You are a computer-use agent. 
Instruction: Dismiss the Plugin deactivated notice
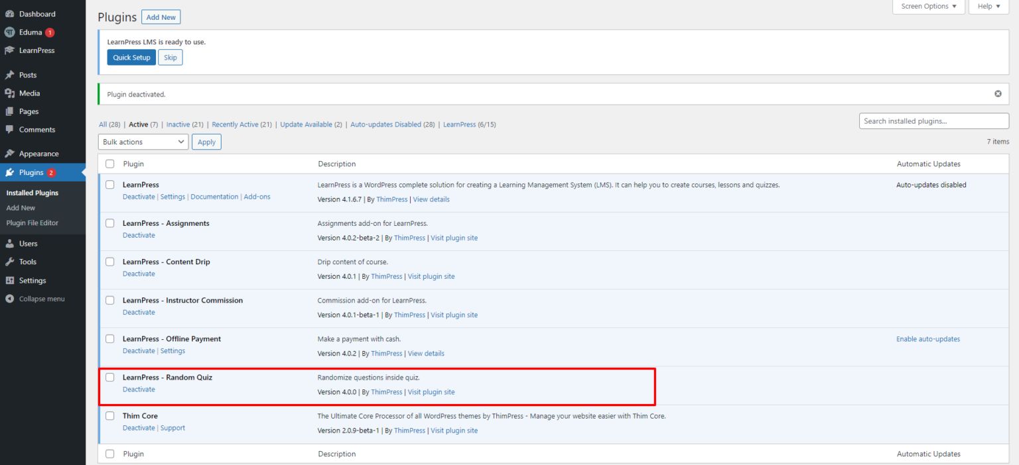click(x=998, y=94)
